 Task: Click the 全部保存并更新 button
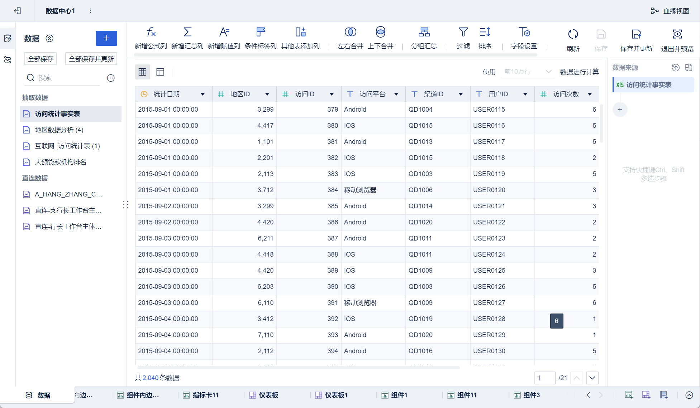tap(91, 59)
